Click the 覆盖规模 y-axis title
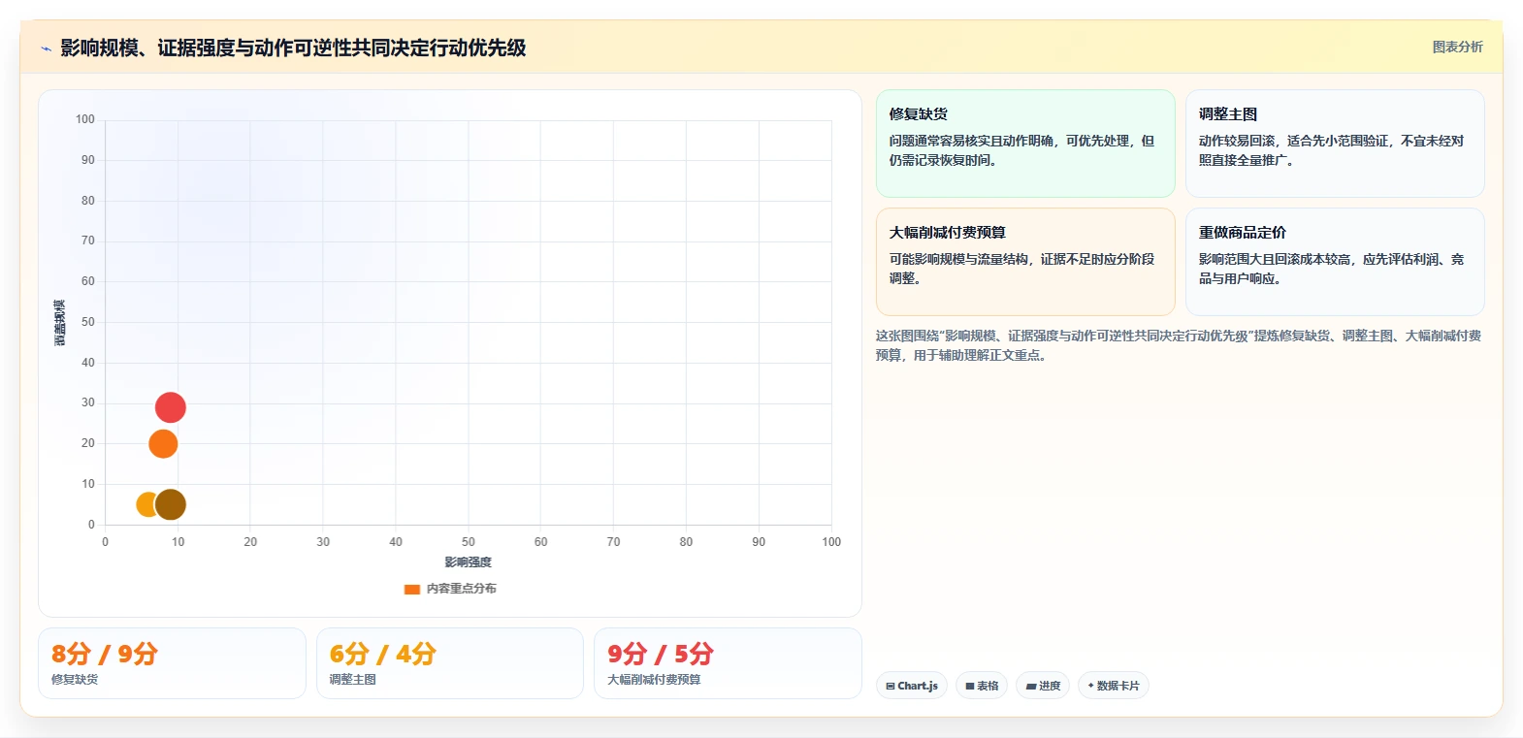1523x738 pixels. pyautogui.click(x=60, y=323)
